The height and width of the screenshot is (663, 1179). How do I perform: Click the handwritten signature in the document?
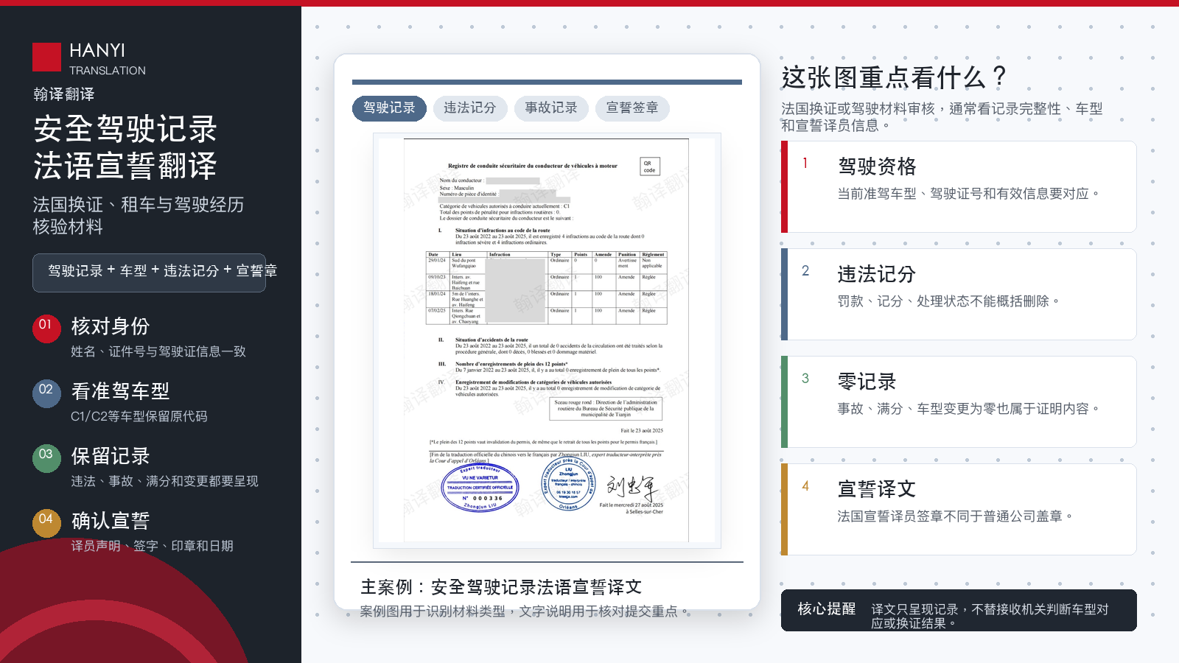pyautogui.click(x=632, y=487)
